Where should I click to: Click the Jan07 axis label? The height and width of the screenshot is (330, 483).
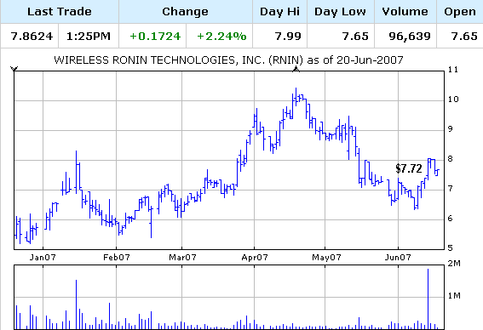pos(43,257)
